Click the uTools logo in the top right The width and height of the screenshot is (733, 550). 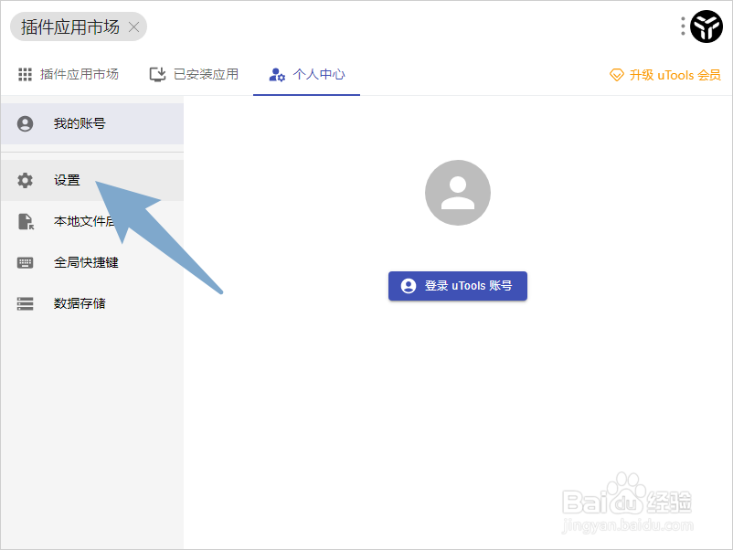tap(705, 26)
